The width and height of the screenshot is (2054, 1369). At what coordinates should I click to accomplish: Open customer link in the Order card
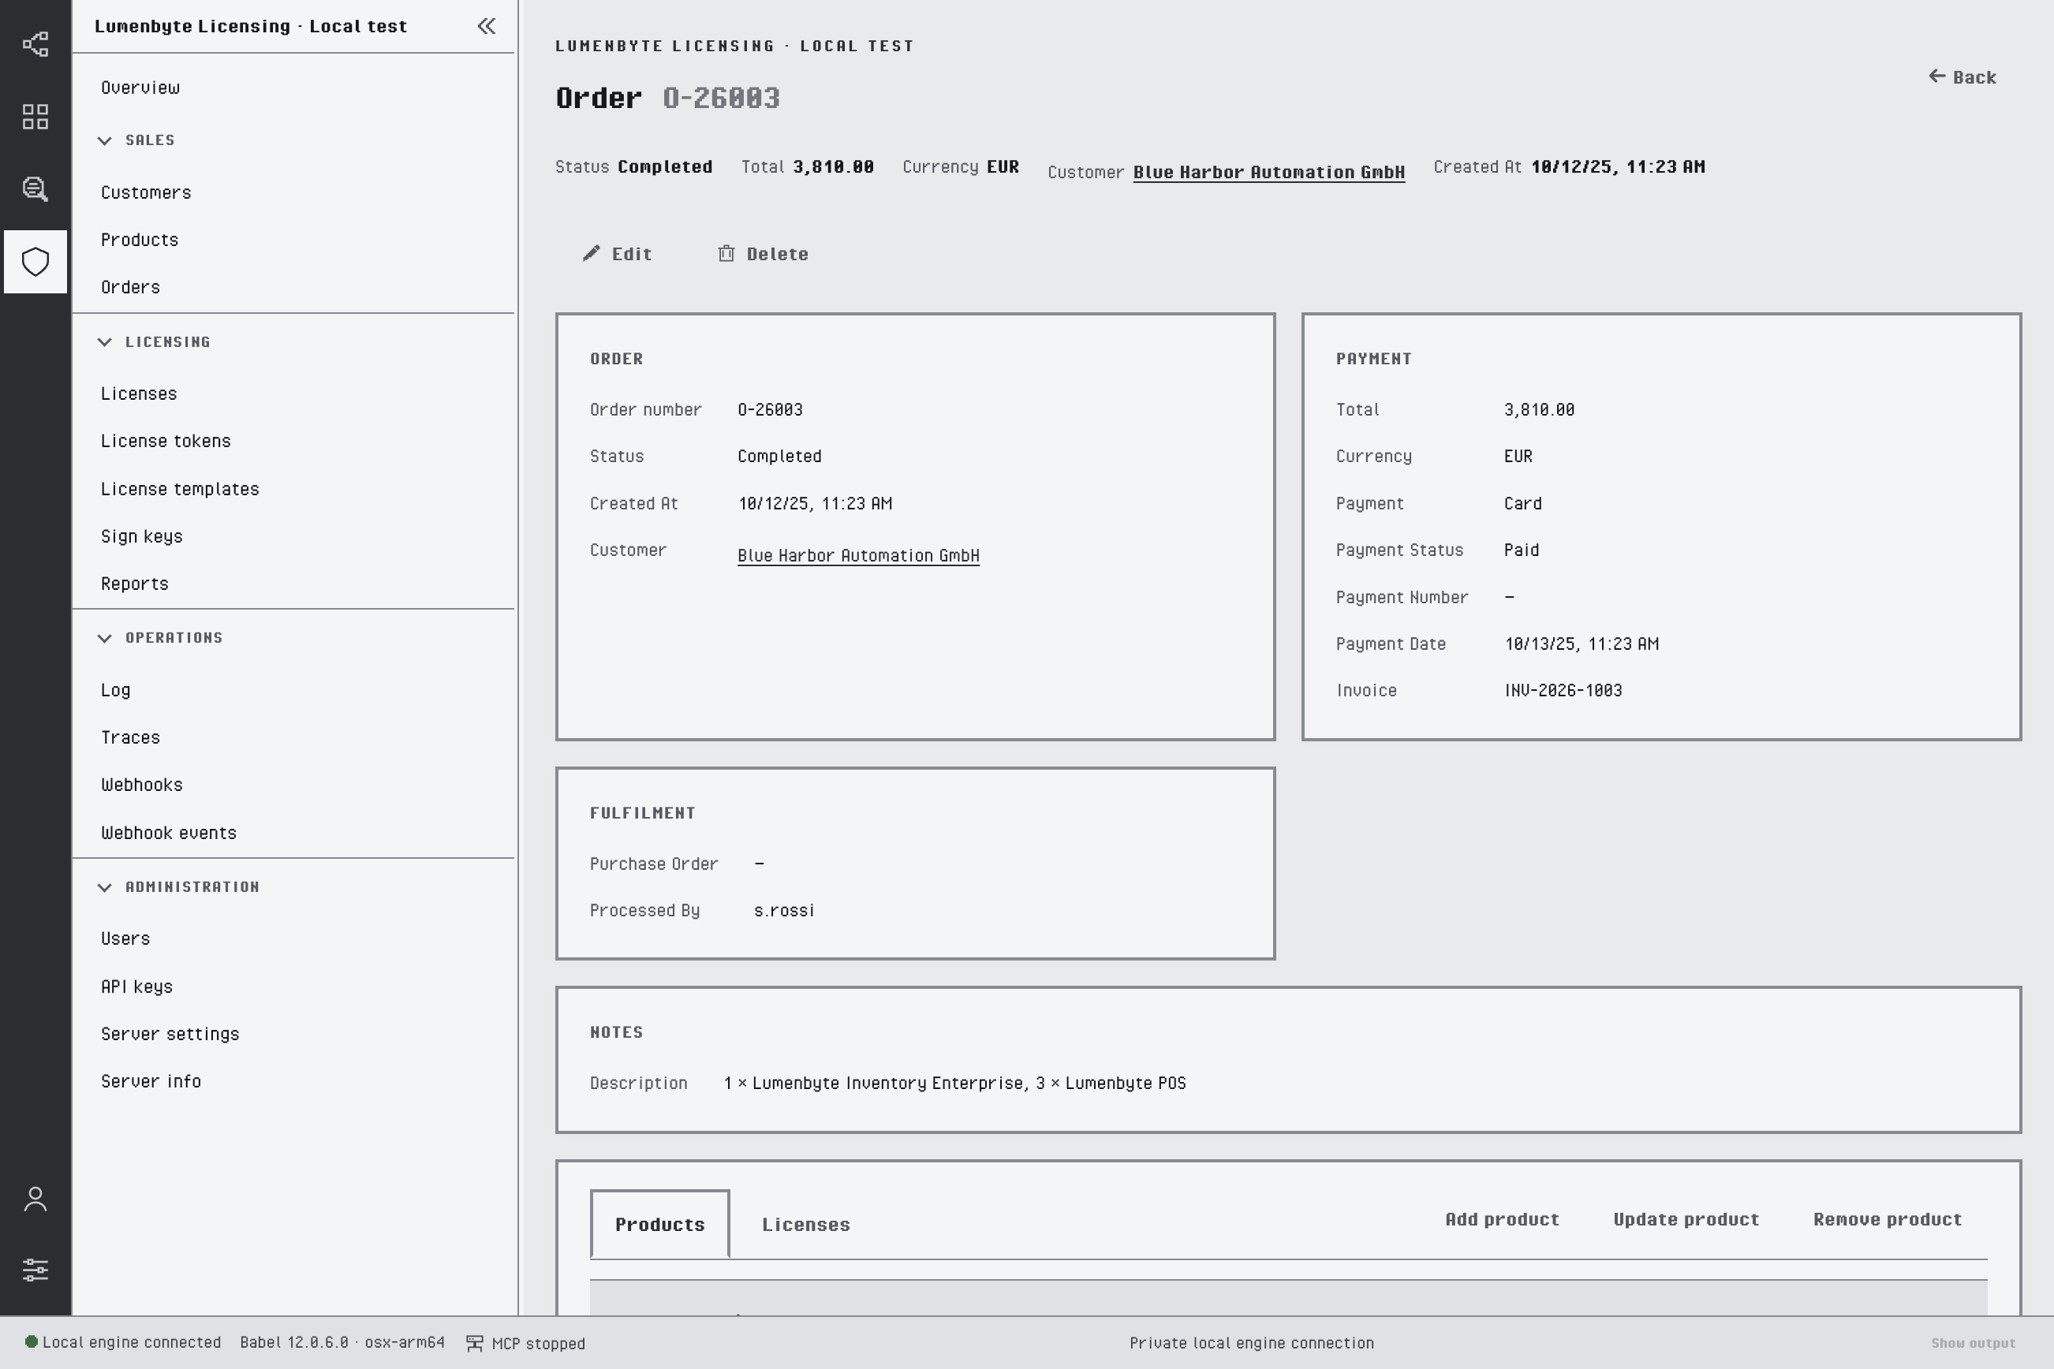click(858, 555)
